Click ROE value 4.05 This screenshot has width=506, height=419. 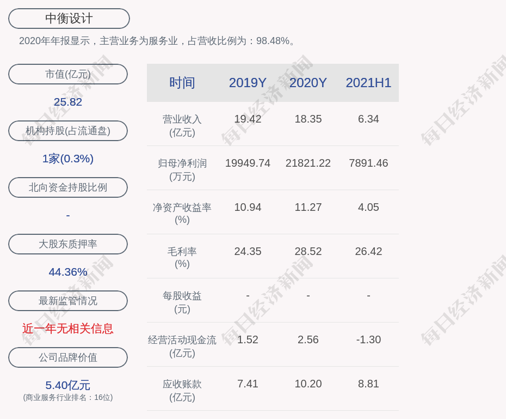368,207
